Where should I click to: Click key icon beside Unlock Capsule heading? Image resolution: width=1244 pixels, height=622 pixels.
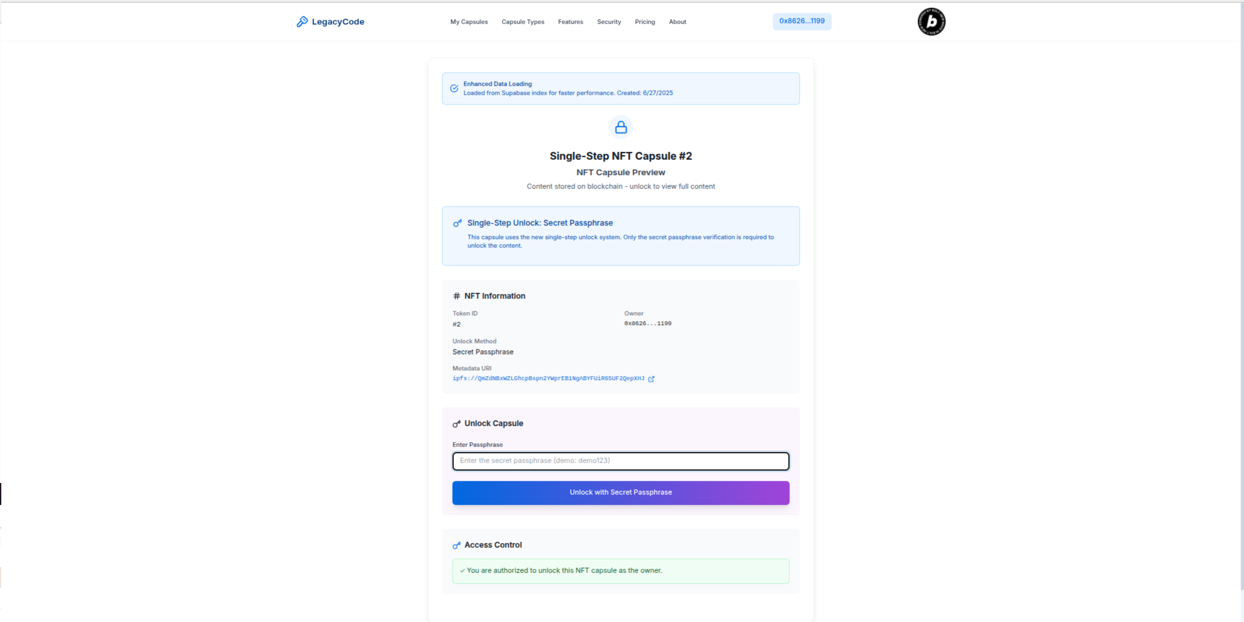click(456, 424)
